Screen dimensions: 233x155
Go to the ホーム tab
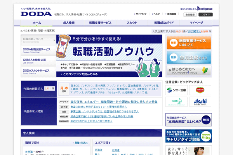pyautogui.click(x=37, y=23)
